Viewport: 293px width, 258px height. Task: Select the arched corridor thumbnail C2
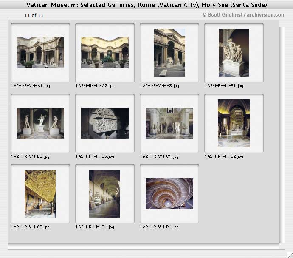click(x=234, y=123)
